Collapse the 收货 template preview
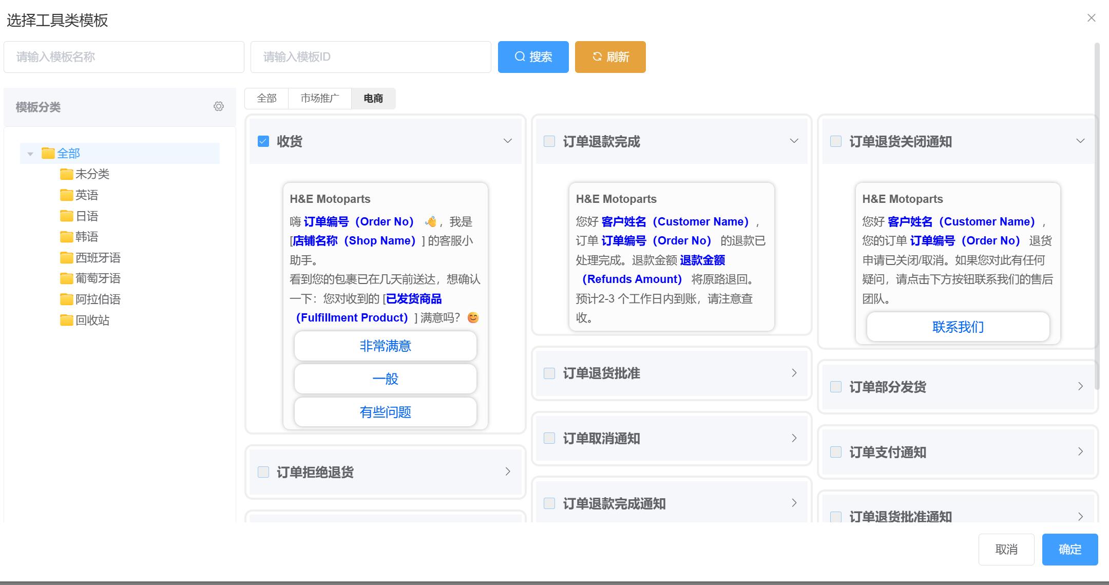Screen dimensions: 1109x585 (507, 140)
